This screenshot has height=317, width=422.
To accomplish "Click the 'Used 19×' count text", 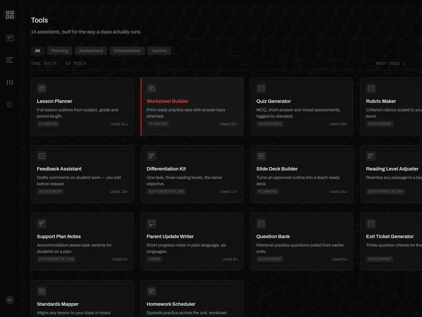I will click(x=119, y=192).
